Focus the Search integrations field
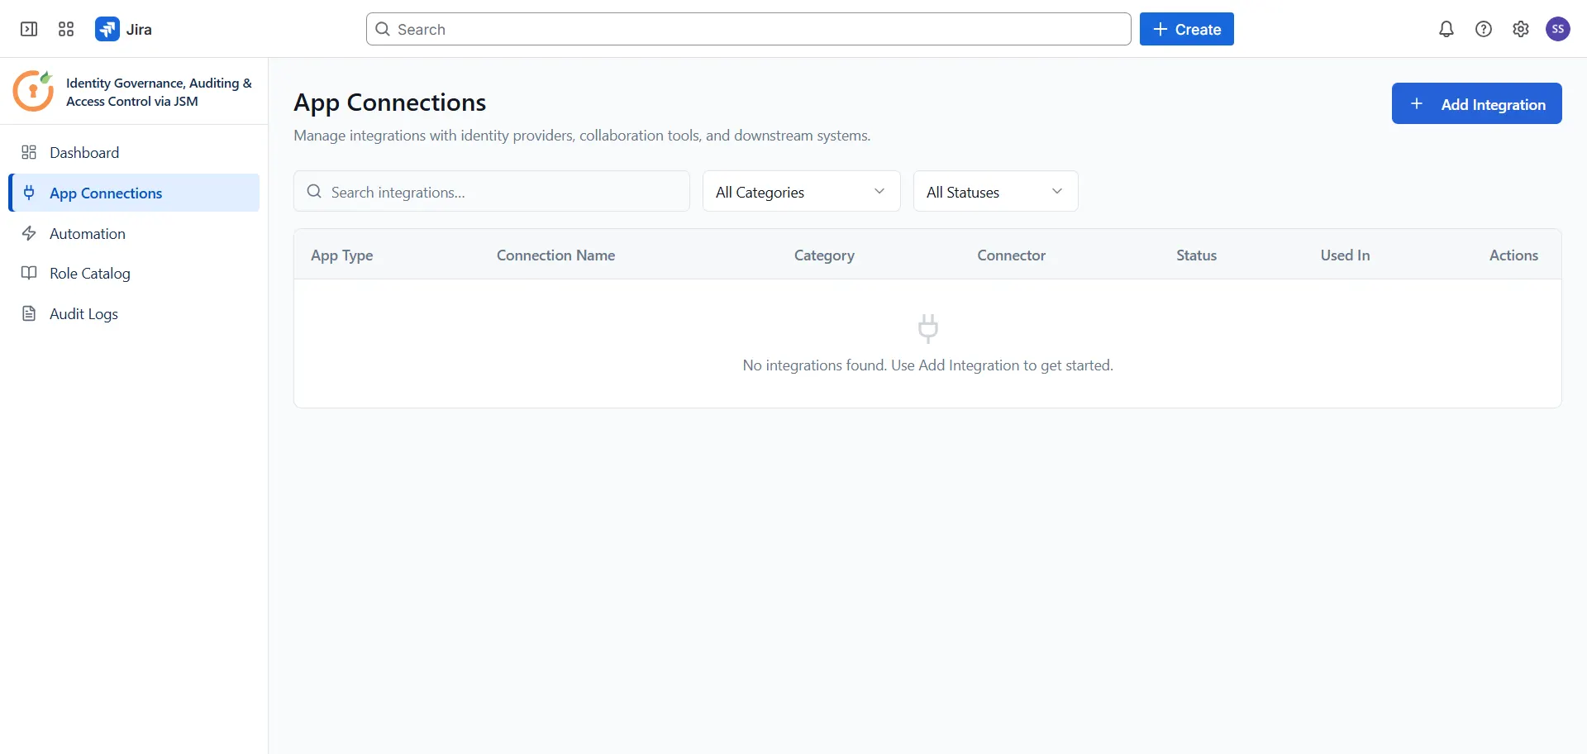This screenshot has height=754, width=1587. [x=492, y=191]
